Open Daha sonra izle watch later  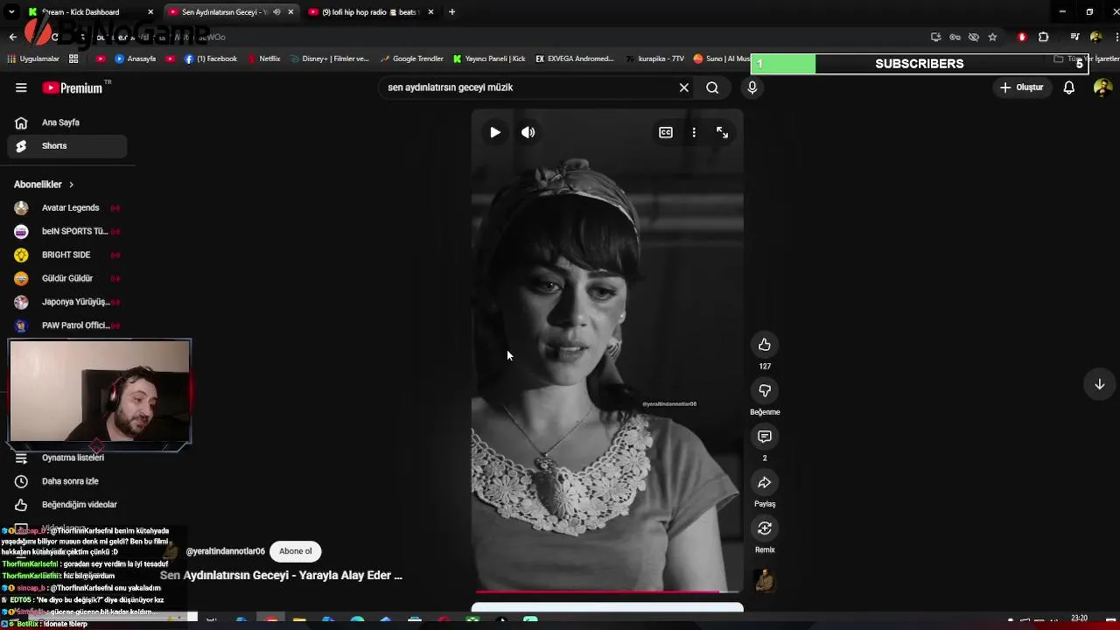pos(68,481)
